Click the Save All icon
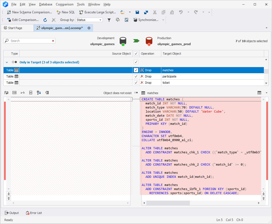Image resolution: width=272 pixels, height=224 pixels. click(146, 12)
